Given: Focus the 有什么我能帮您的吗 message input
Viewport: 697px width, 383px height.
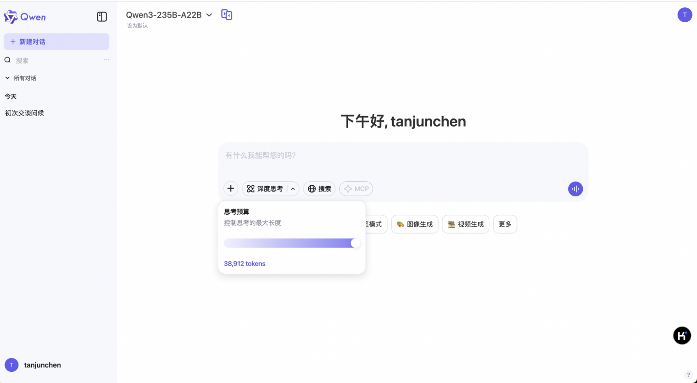Looking at the screenshot, I should pyautogui.click(x=403, y=155).
